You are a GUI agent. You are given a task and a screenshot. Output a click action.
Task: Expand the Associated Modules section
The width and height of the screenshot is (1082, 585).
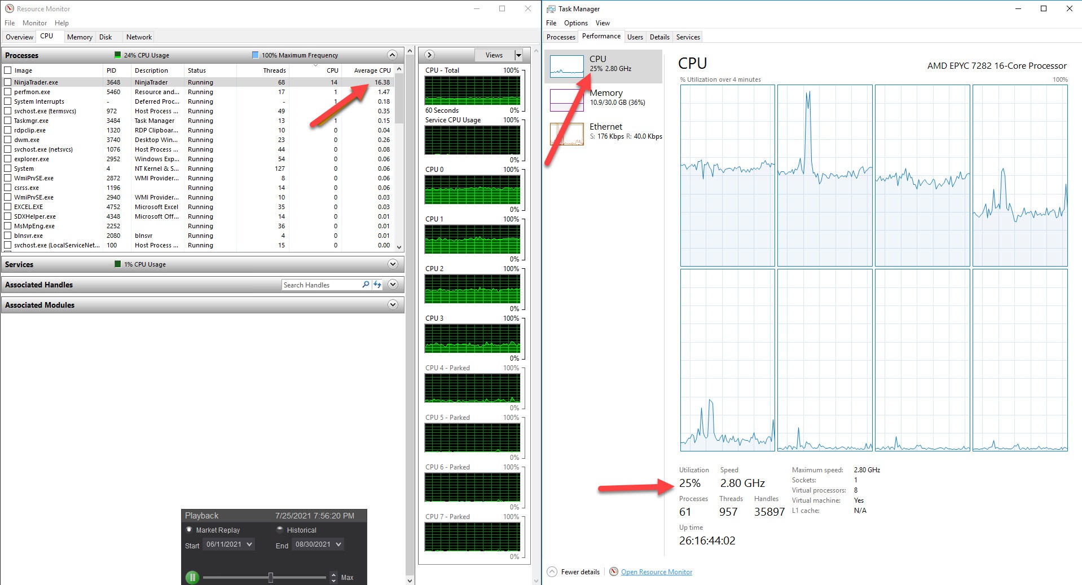click(x=393, y=305)
